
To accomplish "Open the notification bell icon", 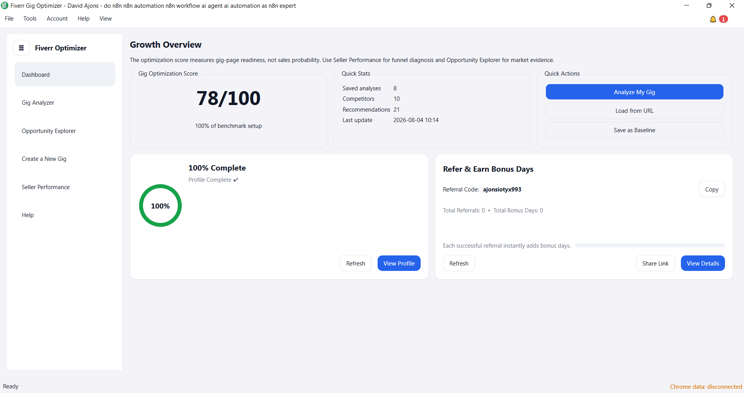I will coord(713,19).
